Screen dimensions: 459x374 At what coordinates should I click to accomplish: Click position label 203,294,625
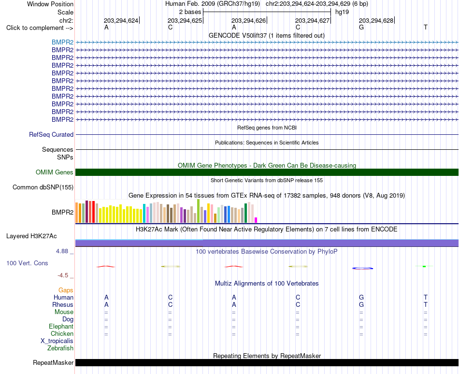(x=185, y=20)
